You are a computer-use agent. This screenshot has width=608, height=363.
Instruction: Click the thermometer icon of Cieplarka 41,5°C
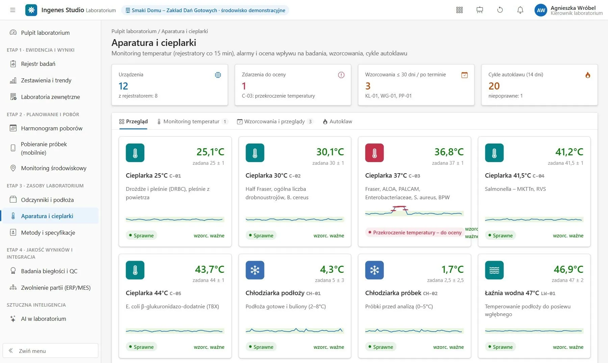point(494,153)
